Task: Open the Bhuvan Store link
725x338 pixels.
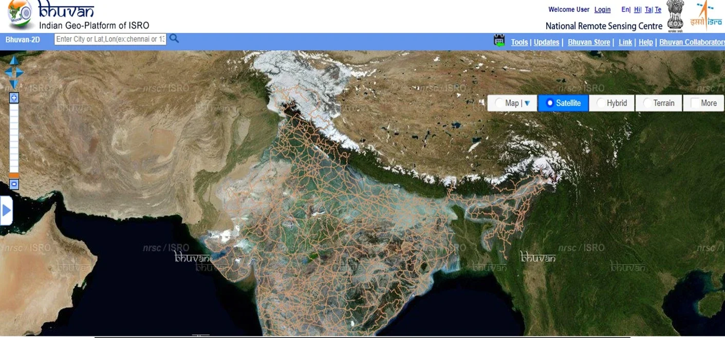Action: [x=589, y=42]
